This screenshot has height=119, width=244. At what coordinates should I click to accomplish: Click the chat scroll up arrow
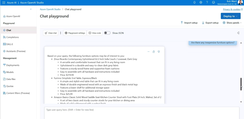pos(241,43)
